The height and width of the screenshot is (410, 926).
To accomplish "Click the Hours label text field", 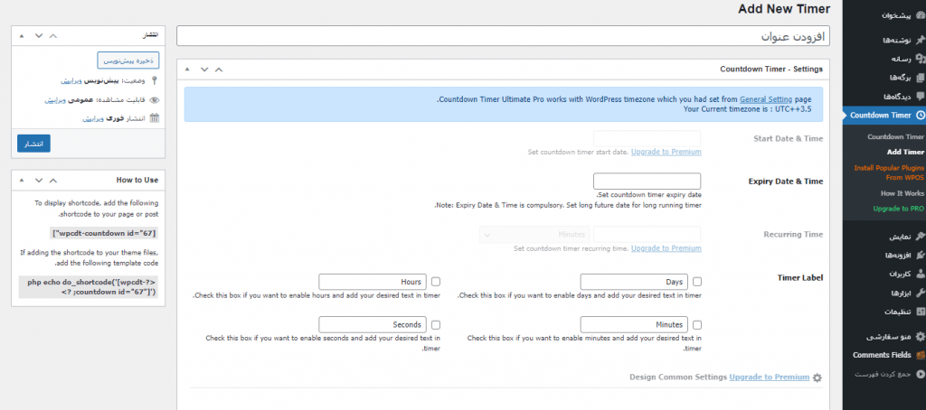I will [x=373, y=282].
